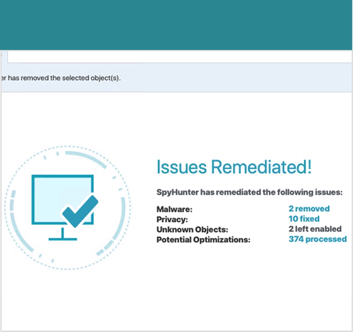Select the 'Potential Optimizations:' category label

tap(203, 239)
